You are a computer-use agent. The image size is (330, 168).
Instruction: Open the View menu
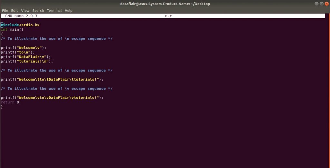coord(25,11)
